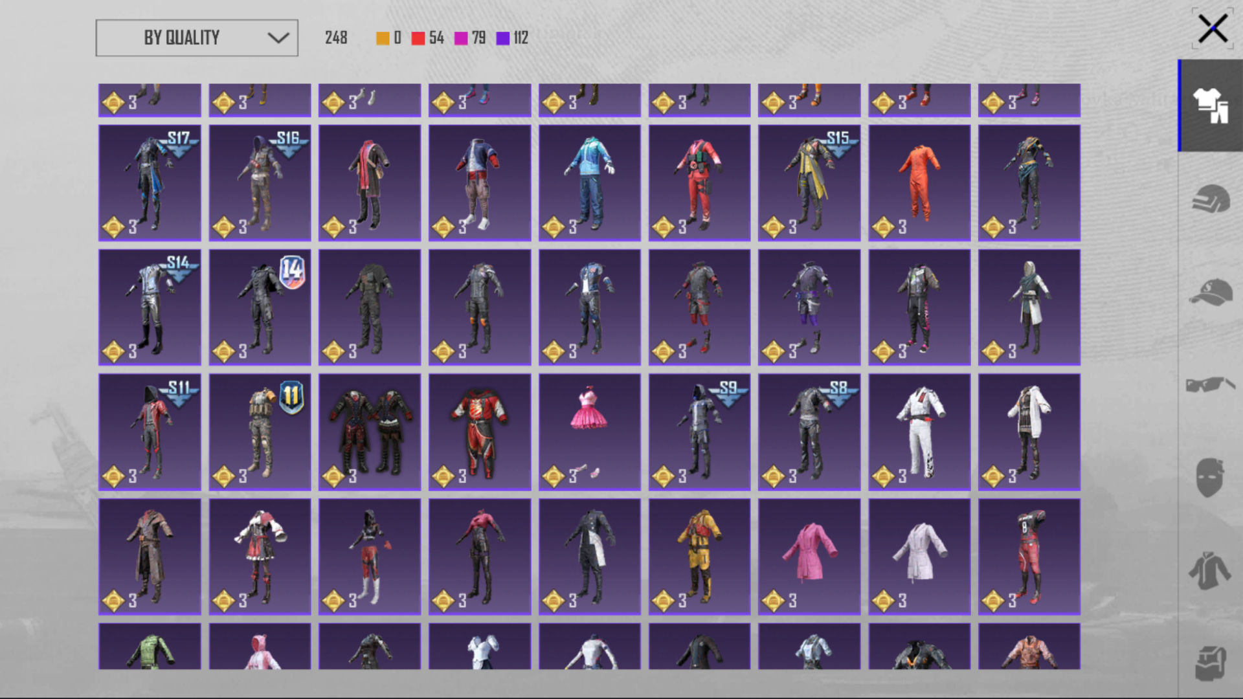Select the white hooded outfit in row three
Screen dimensions: 1243x699
[1029, 307]
